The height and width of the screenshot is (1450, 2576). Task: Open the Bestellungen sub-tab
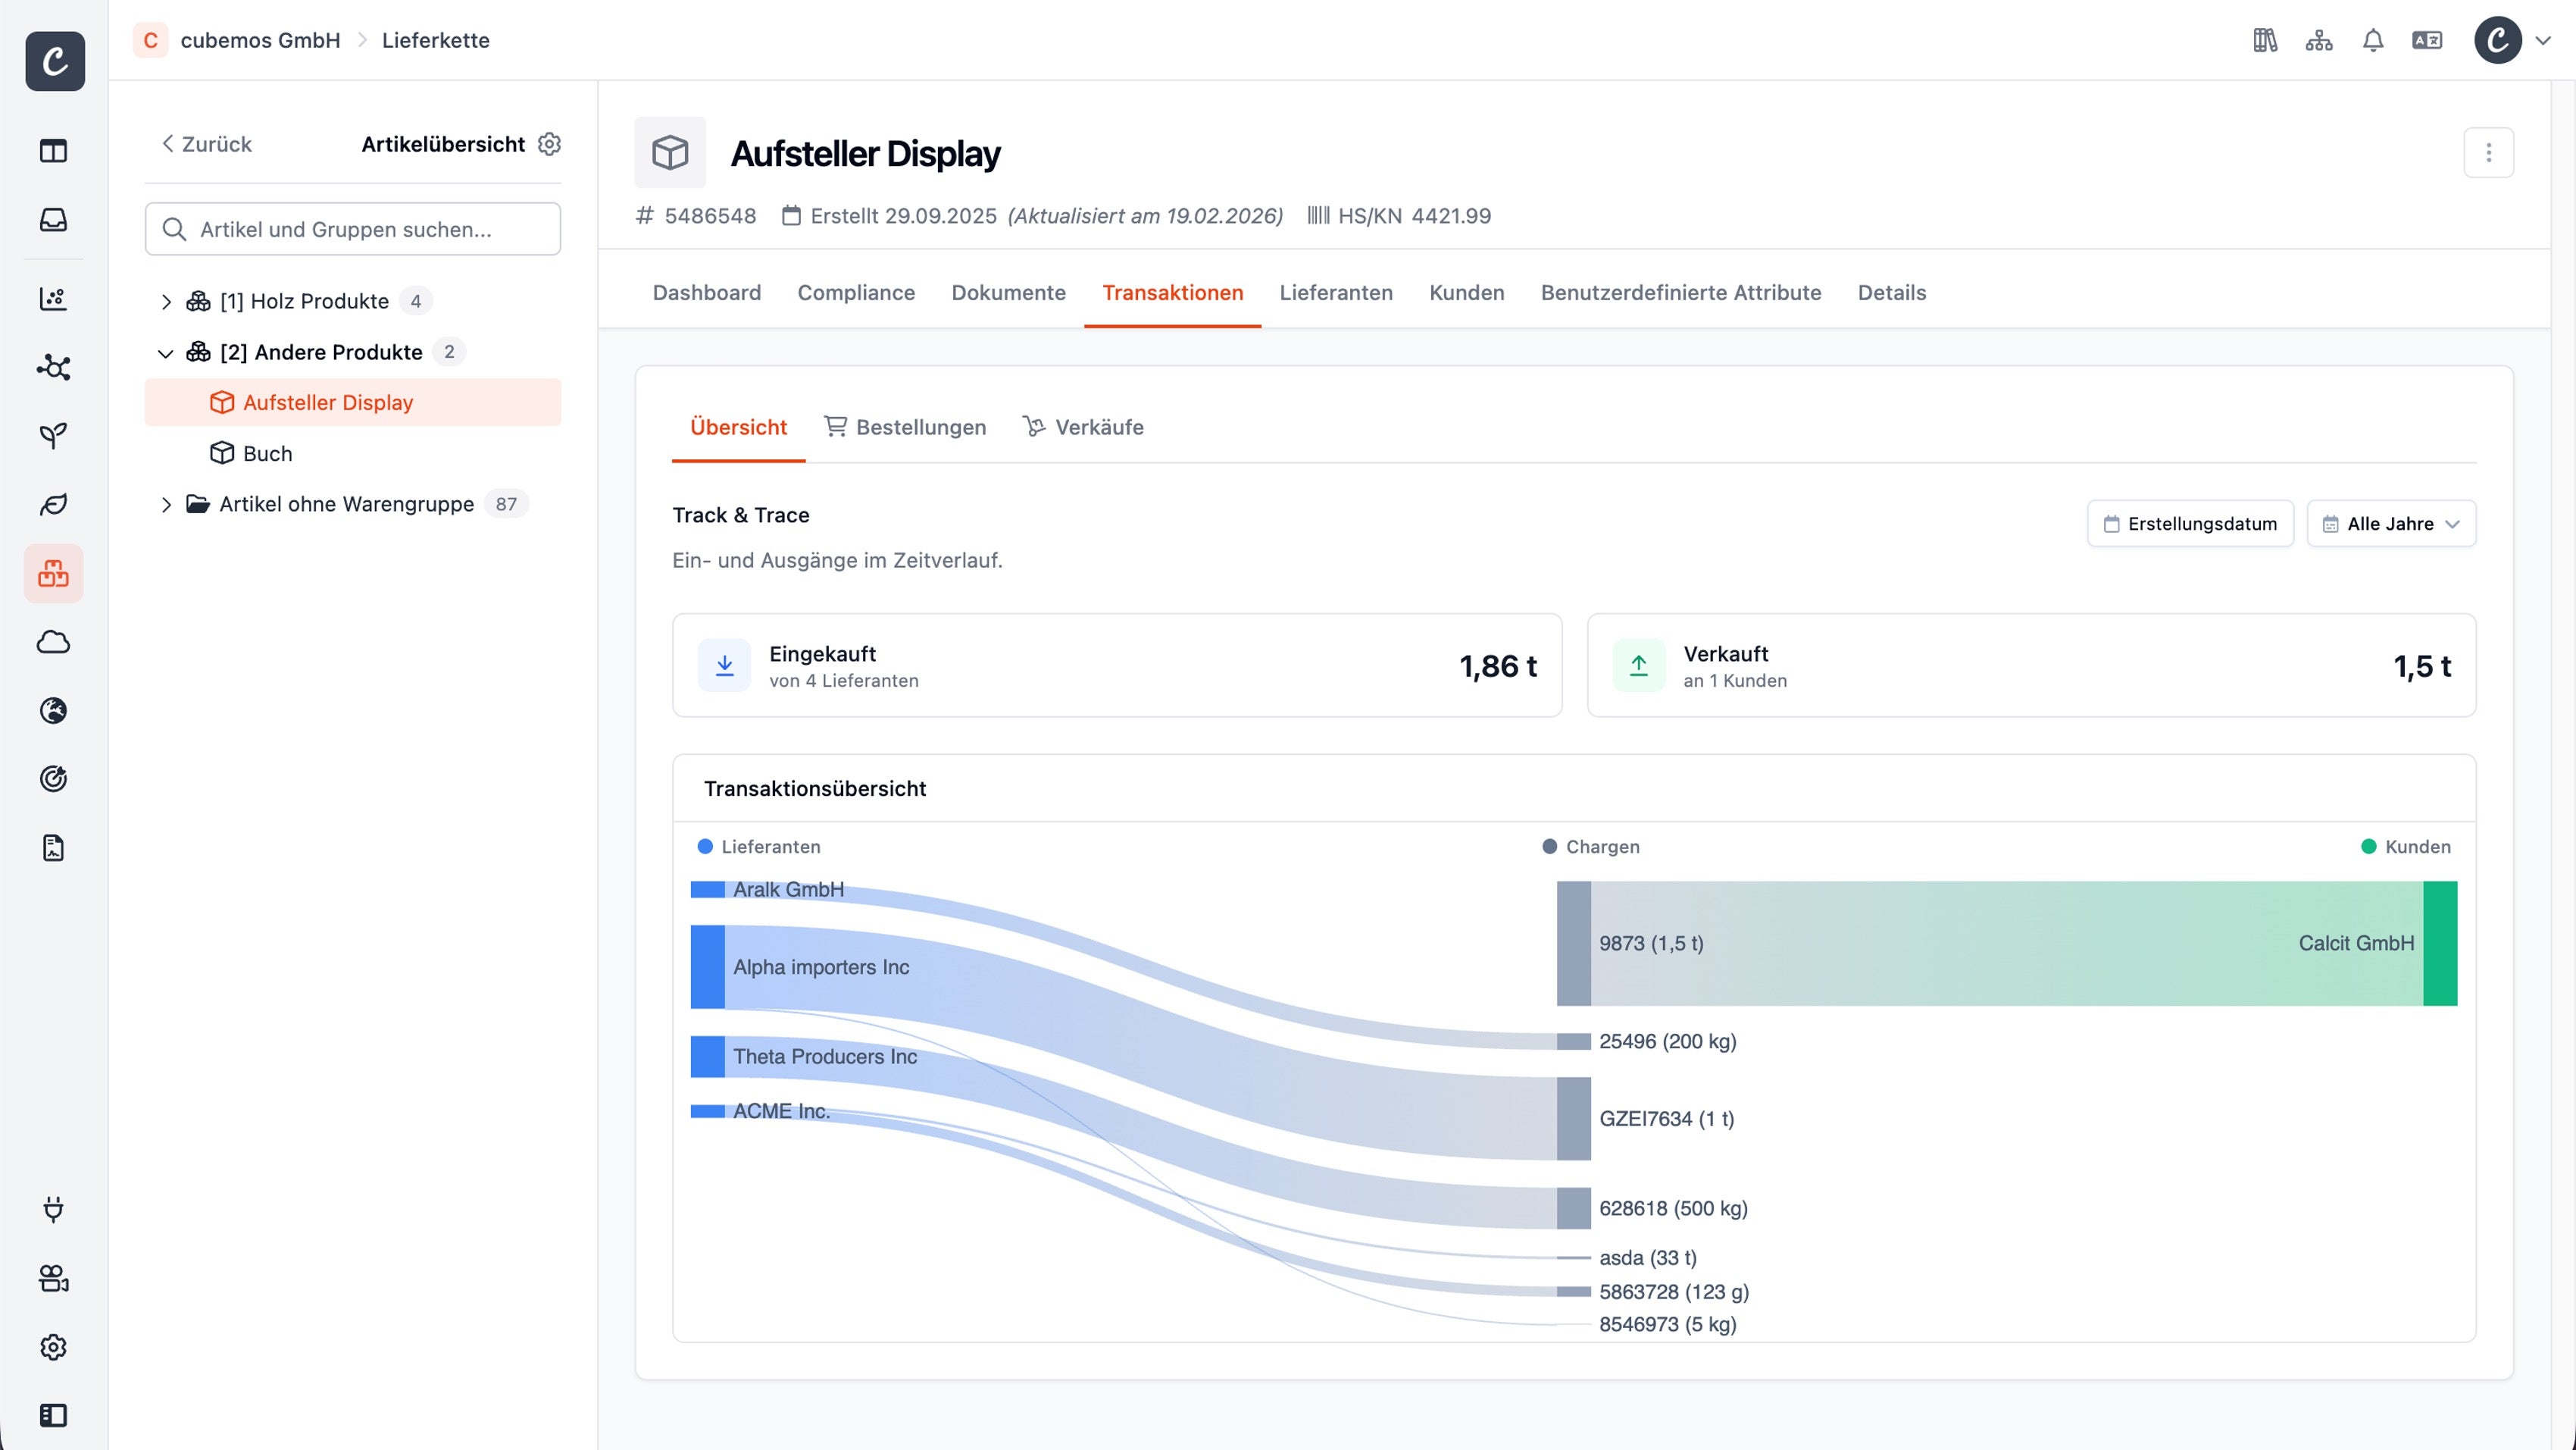point(904,427)
